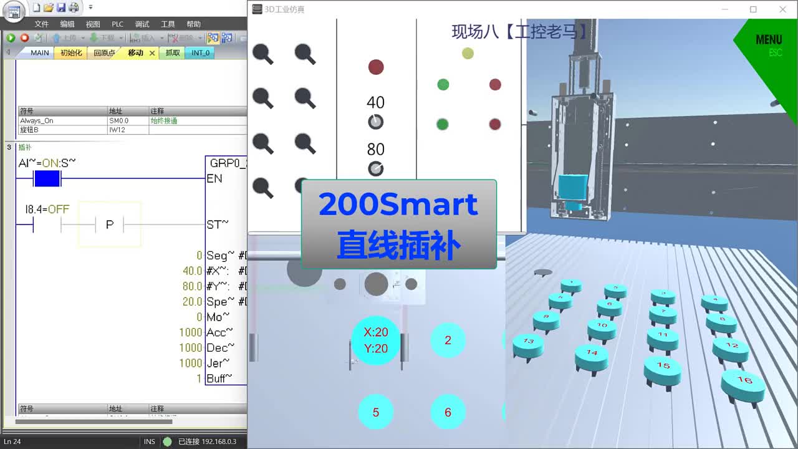Open the upload (上传) dropdown arrow
This screenshot has height=449, width=798.
[x=82, y=38]
